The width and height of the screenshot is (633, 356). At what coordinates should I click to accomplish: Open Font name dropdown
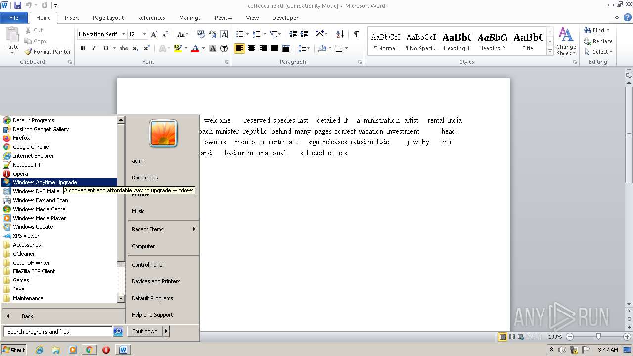point(124,34)
